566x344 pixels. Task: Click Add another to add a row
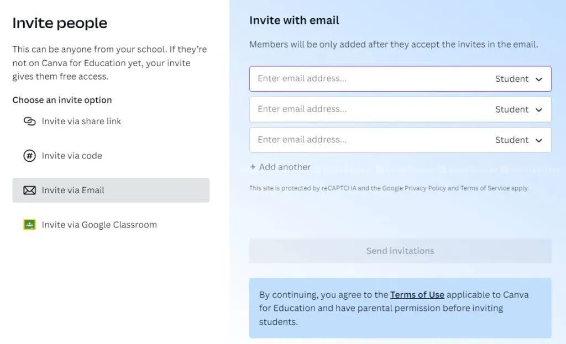tap(285, 167)
